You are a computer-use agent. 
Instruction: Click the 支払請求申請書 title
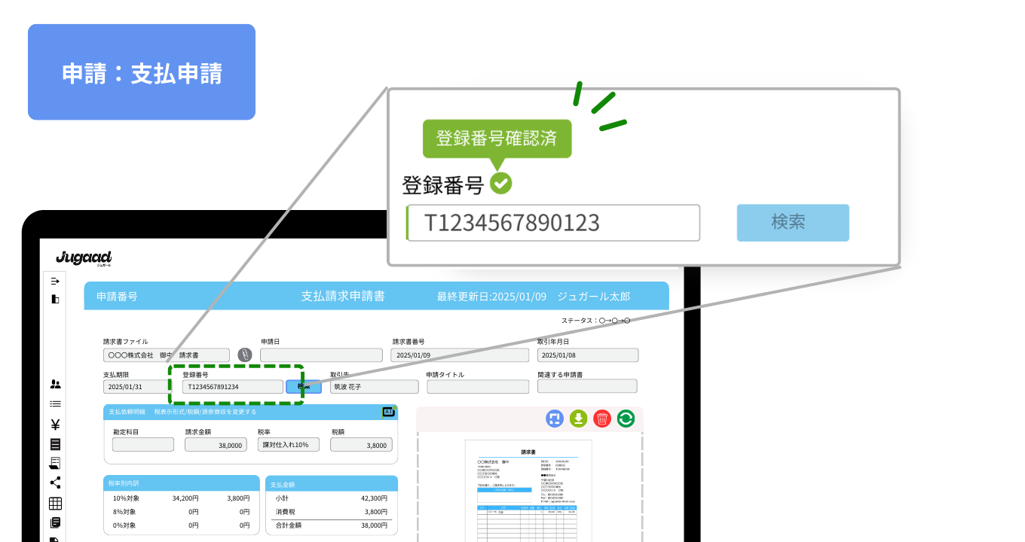click(343, 297)
